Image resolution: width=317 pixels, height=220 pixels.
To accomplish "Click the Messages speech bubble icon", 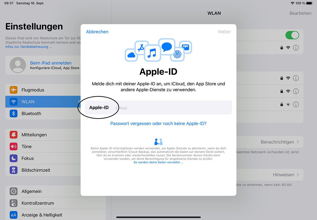I will [x=167, y=47].
